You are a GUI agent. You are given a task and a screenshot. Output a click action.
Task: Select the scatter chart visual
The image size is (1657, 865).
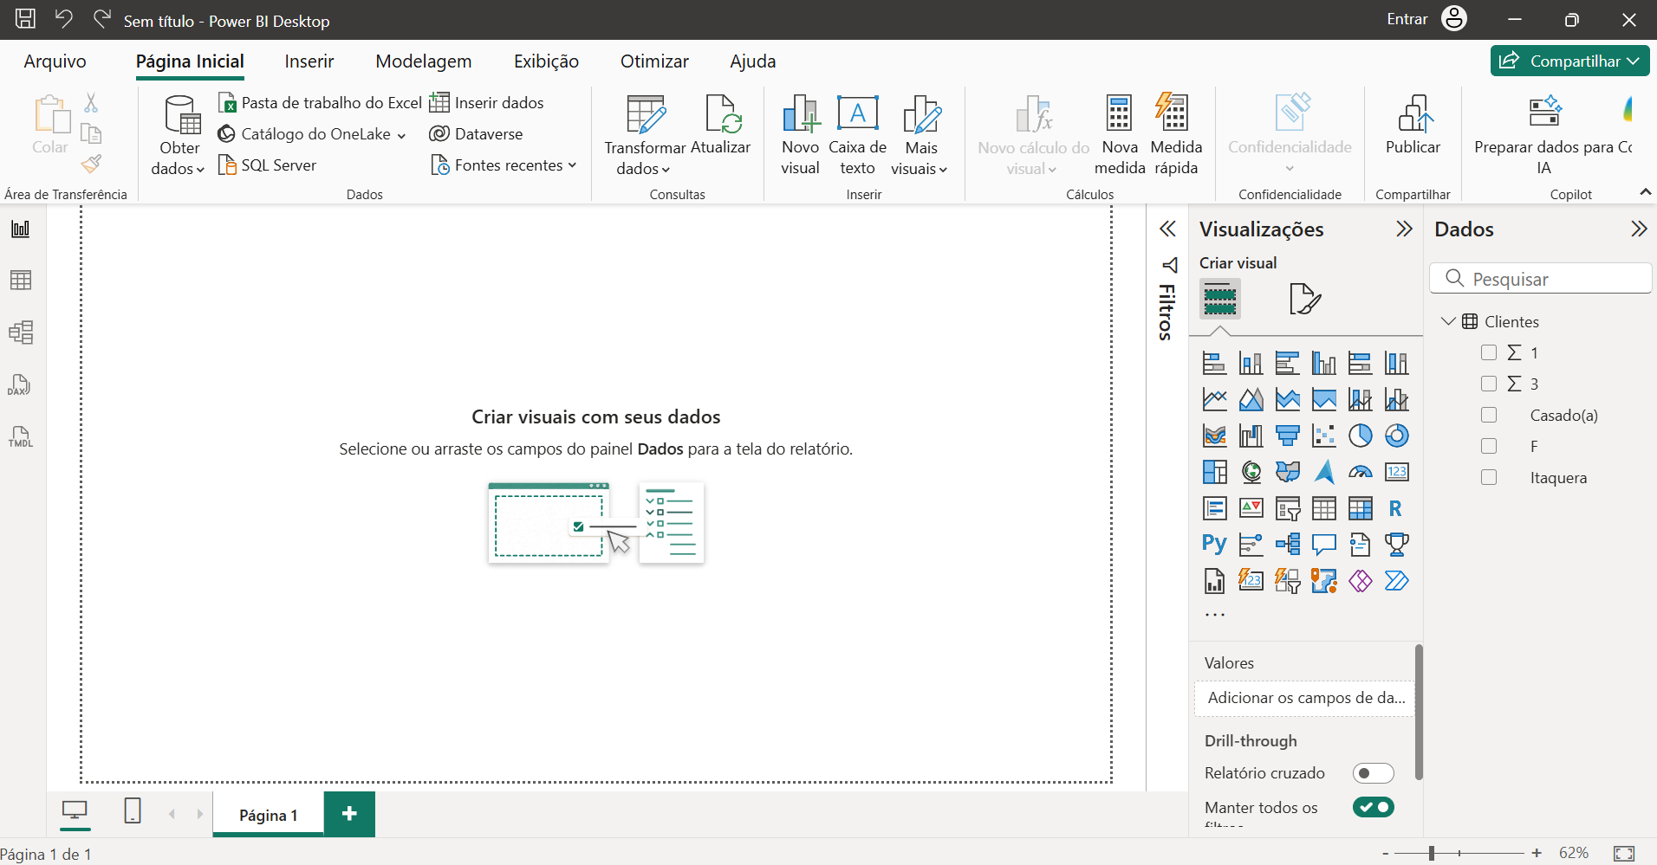[x=1324, y=436]
